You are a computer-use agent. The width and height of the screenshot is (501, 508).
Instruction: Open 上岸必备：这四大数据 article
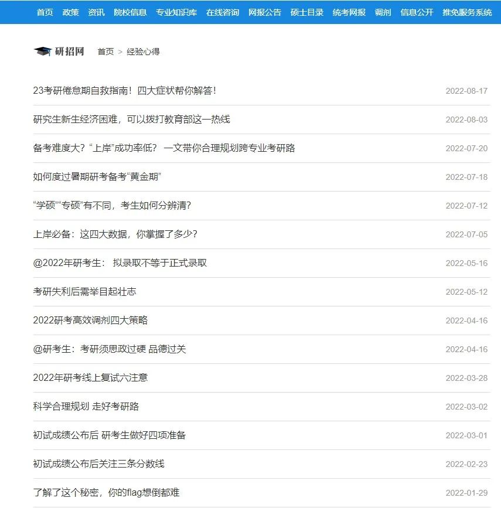[115, 234]
